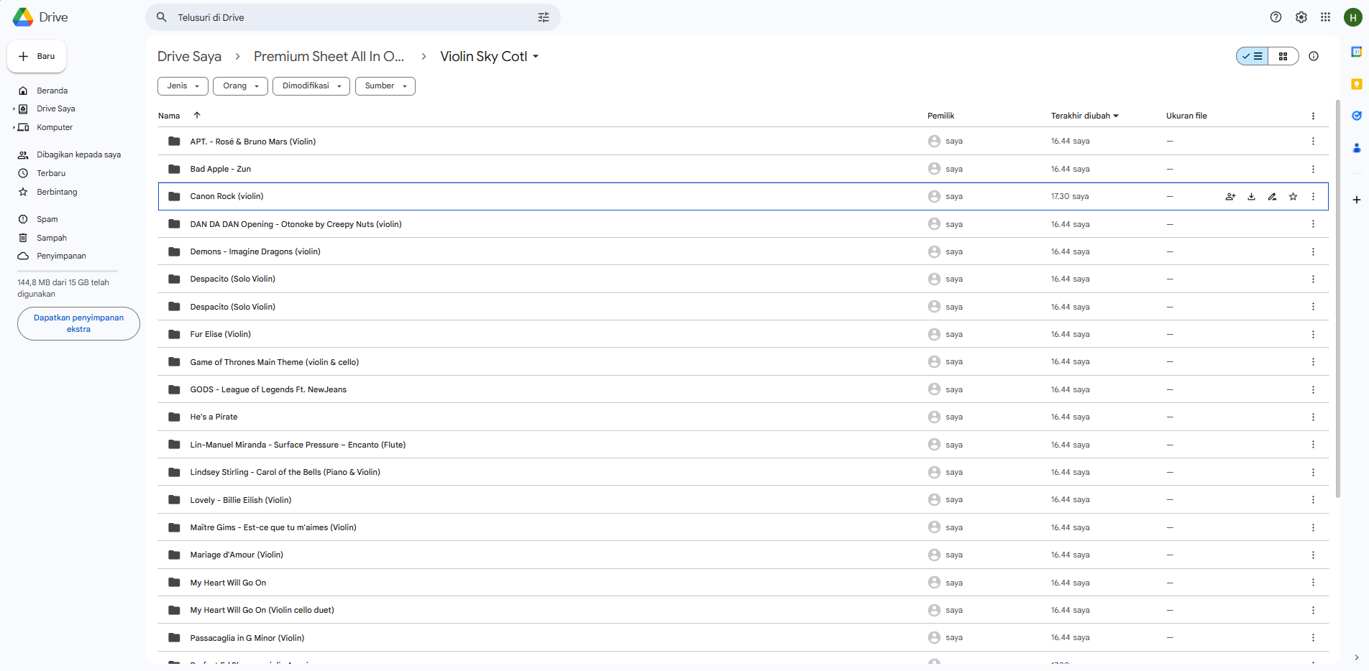Click rename pencil icon on Canon Rock row
Screen dimensions: 1369x671
(1272, 197)
